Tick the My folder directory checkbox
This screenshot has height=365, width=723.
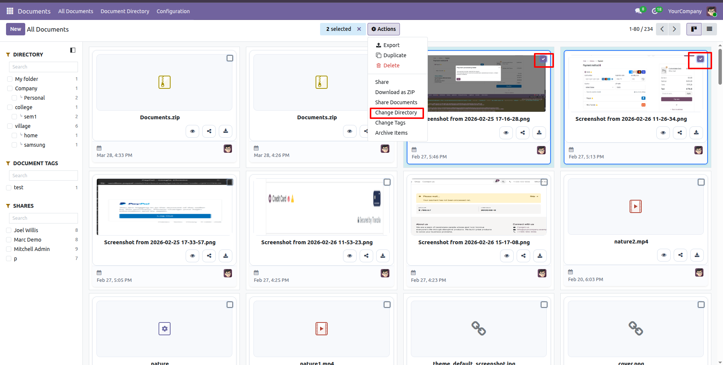click(x=10, y=79)
